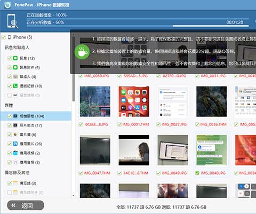This screenshot has height=214, width=256.
Task: Click the 00:01:28 elapsed timer
Action: pyautogui.click(x=235, y=22)
